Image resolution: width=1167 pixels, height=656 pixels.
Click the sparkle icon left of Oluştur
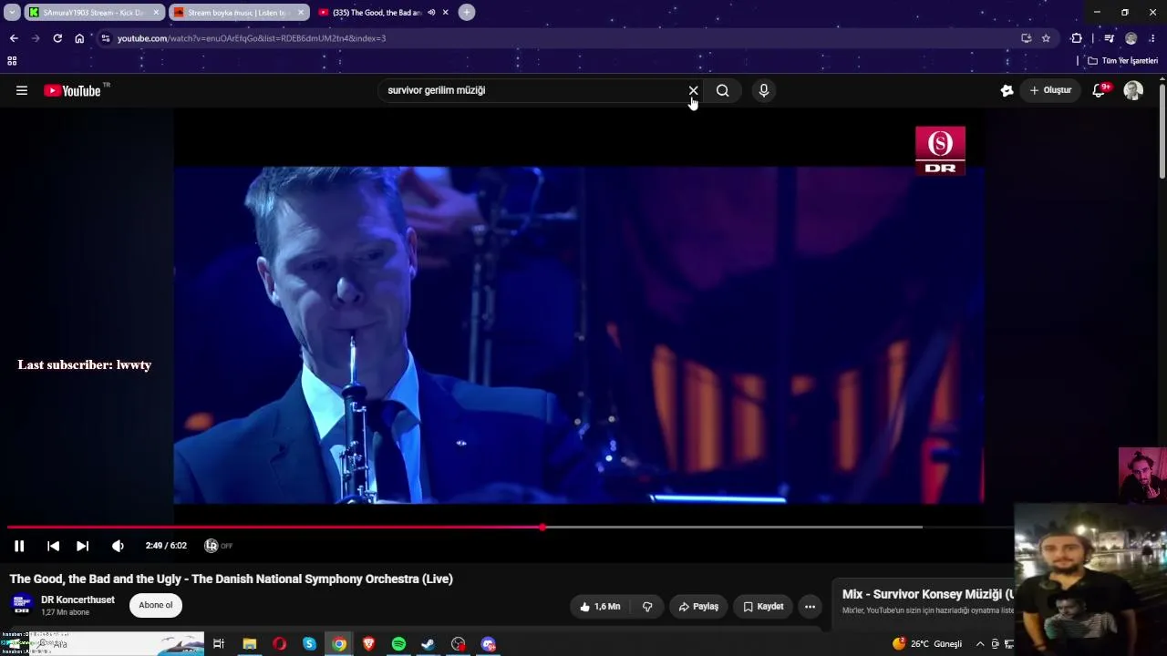(x=1007, y=90)
